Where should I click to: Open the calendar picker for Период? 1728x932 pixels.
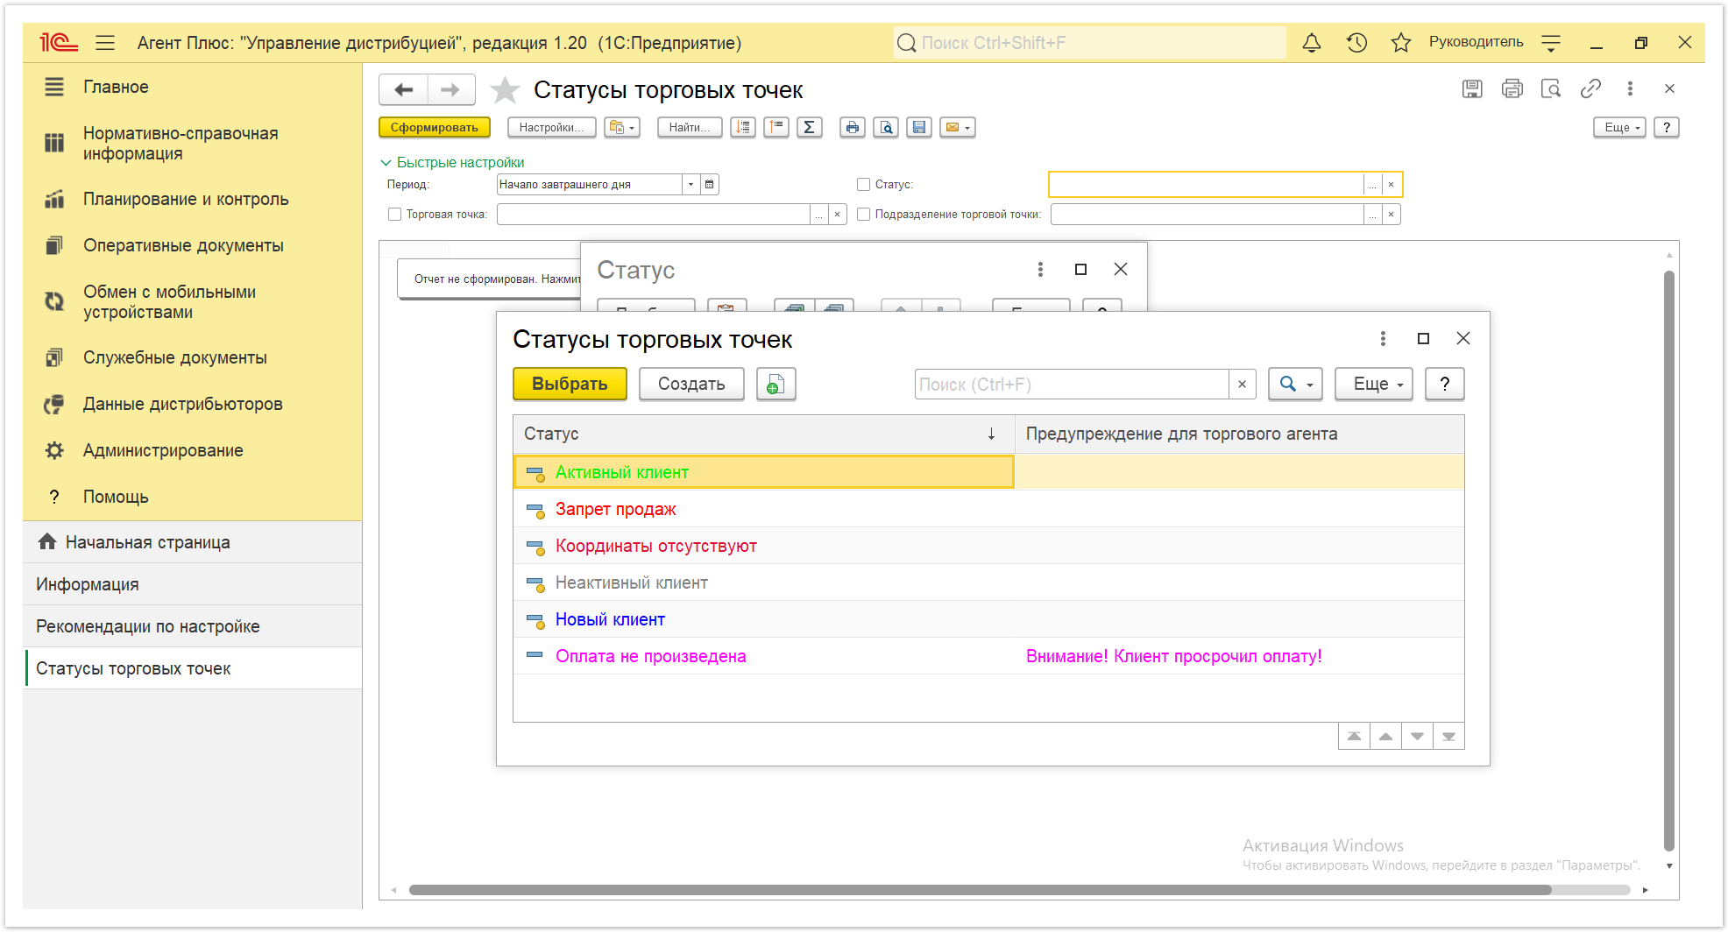point(710,185)
